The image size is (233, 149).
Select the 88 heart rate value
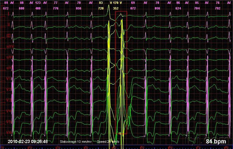pos(22,3)
